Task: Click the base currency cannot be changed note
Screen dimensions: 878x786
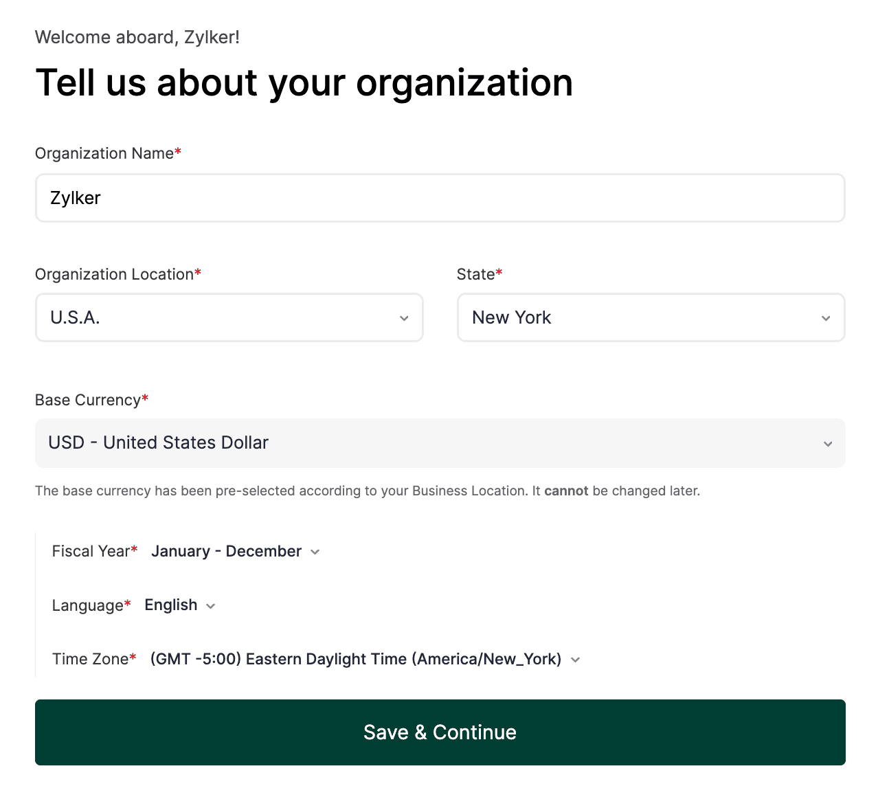Action: (x=368, y=491)
